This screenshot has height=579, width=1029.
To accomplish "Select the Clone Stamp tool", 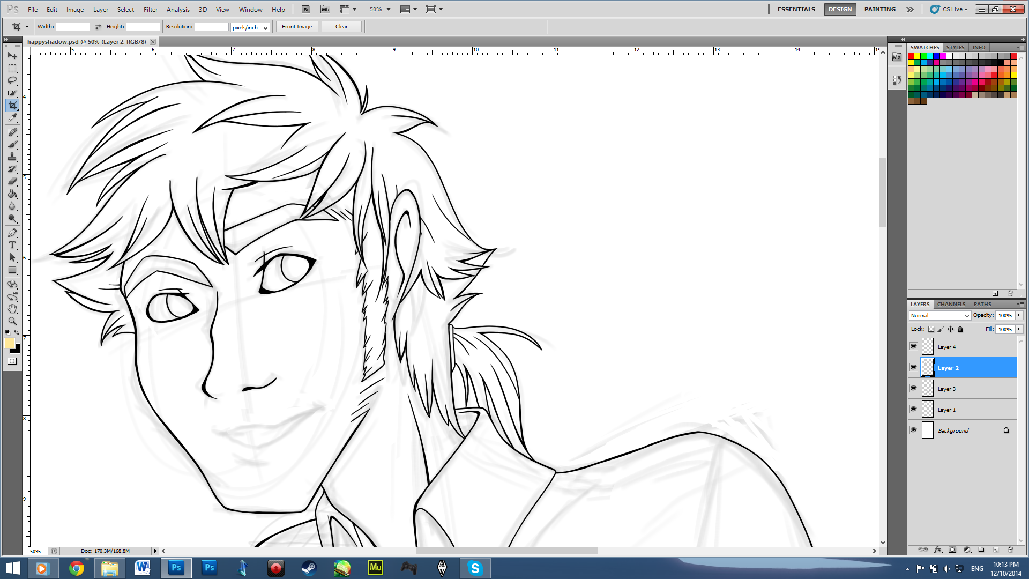I will 12,157.
